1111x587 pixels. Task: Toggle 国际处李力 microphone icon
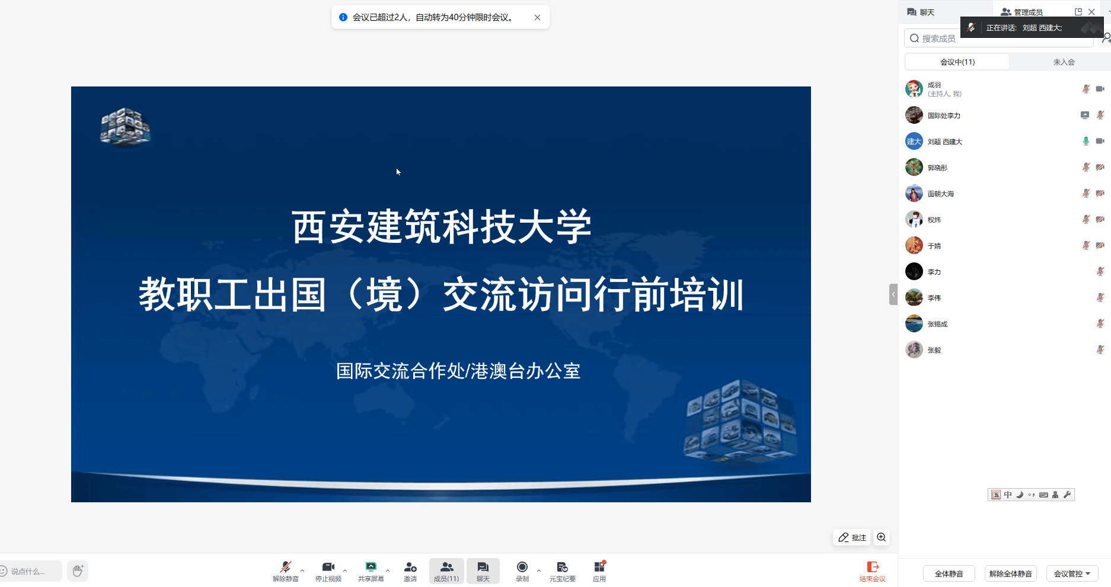[1100, 115]
